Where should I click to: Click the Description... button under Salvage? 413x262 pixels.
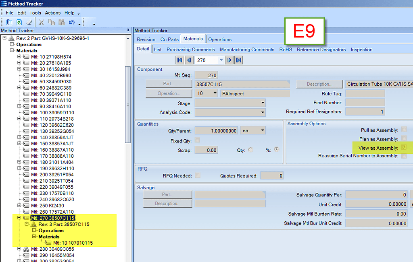coord(167,203)
